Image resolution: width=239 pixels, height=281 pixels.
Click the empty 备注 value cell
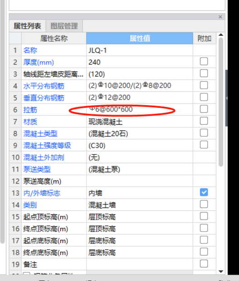(139, 265)
